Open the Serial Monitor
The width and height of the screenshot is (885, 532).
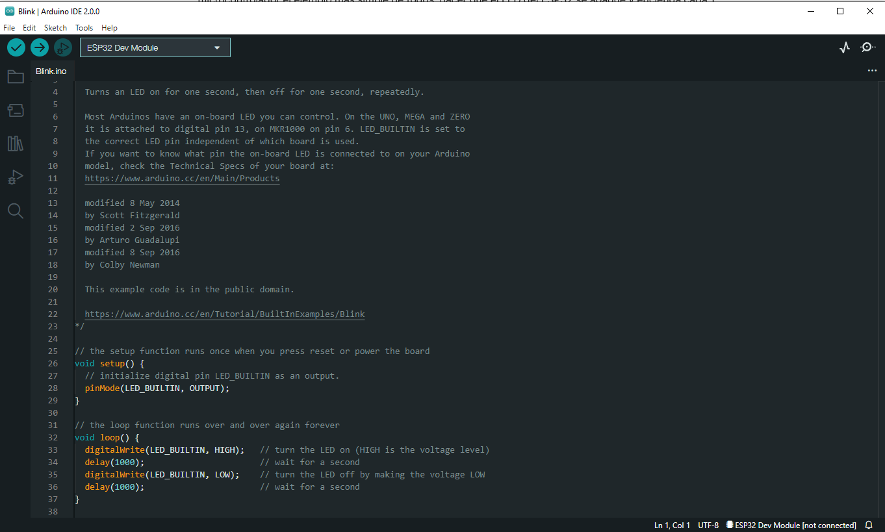click(867, 47)
